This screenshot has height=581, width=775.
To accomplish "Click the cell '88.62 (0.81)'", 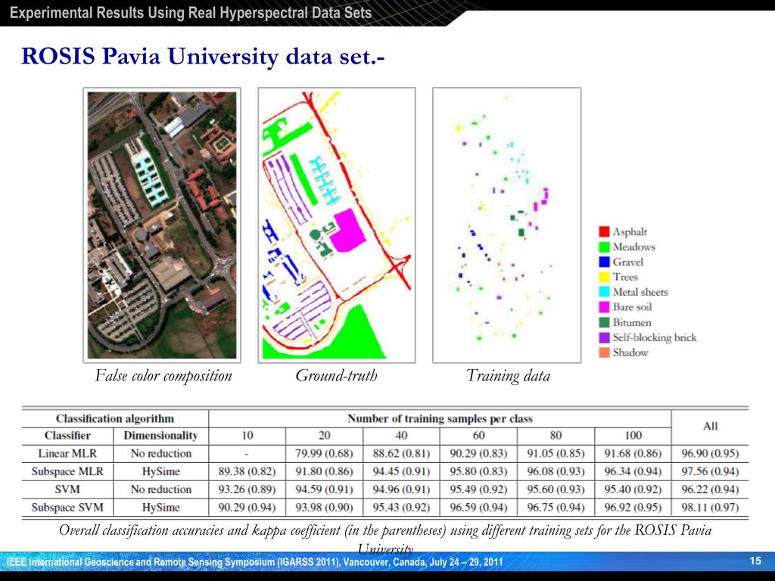I will coord(401,453).
